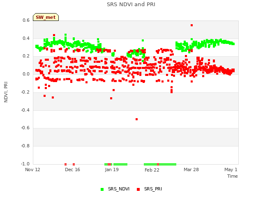Click the 0.2 y-axis tick label

click(26, 56)
